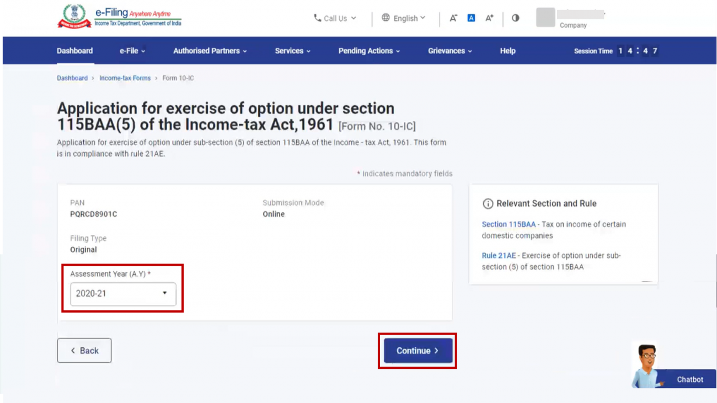Open the Section 115BAA link
The height and width of the screenshot is (403, 717).
(x=508, y=224)
